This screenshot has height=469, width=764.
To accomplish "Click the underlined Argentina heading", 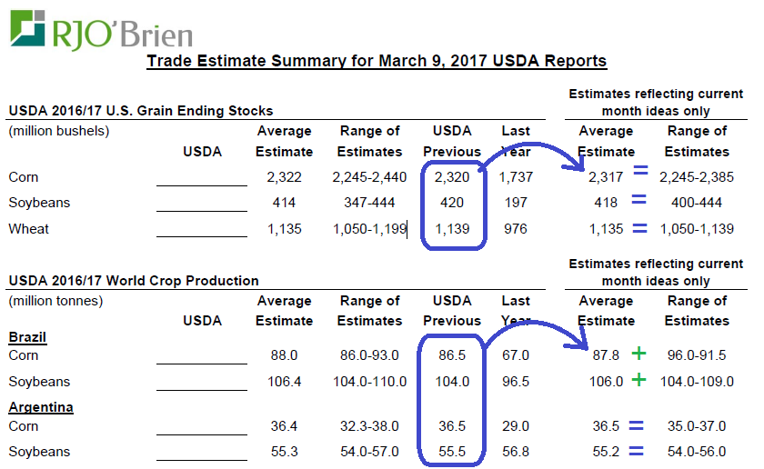I will click(x=41, y=406).
